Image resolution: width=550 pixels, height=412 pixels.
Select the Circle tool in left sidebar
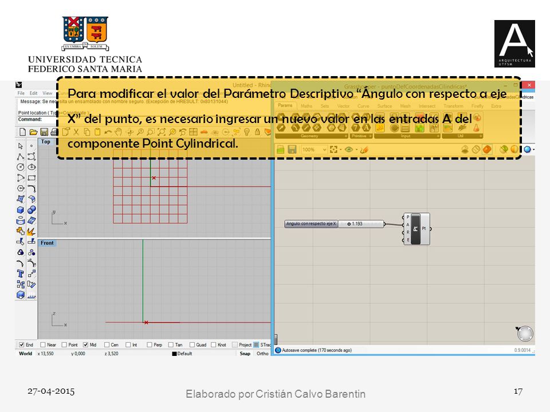pos(21,167)
